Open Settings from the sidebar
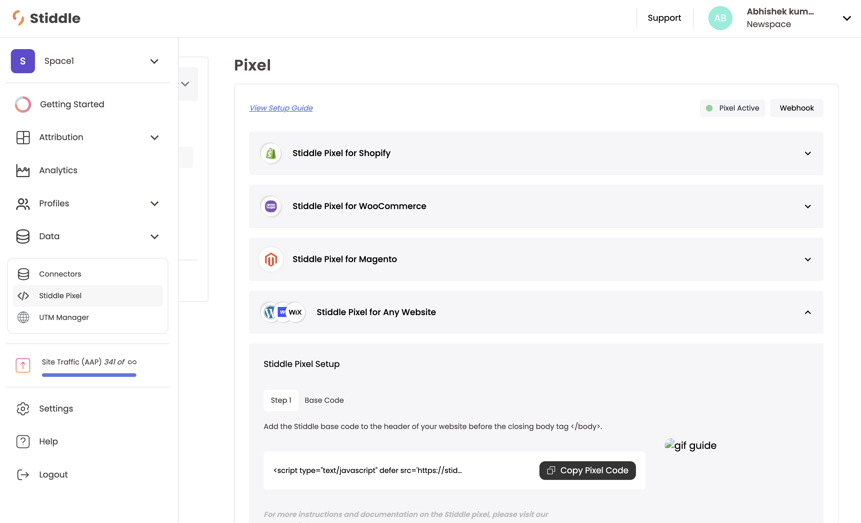Screen dimensions: 861x523 pos(56,409)
